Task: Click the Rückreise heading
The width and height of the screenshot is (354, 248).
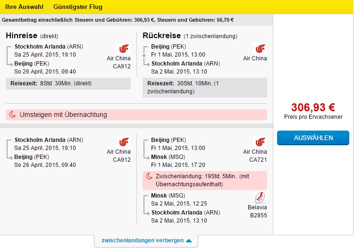Action: [x=161, y=36]
